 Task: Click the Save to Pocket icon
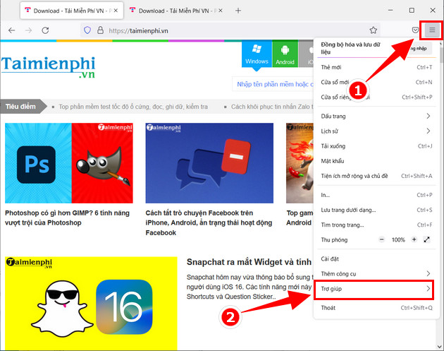[415, 30]
